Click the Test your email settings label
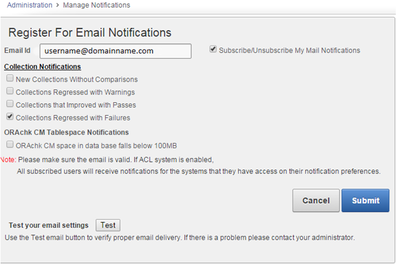397x265 pixels. pyautogui.click(x=49, y=225)
